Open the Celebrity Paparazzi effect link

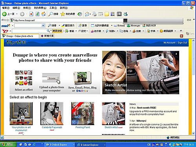click(52, 127)
